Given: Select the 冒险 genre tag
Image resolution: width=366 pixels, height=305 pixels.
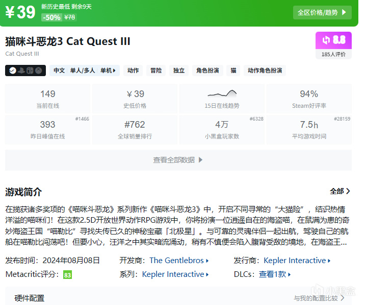Looking at the screenshot, I should coord(156,71).
